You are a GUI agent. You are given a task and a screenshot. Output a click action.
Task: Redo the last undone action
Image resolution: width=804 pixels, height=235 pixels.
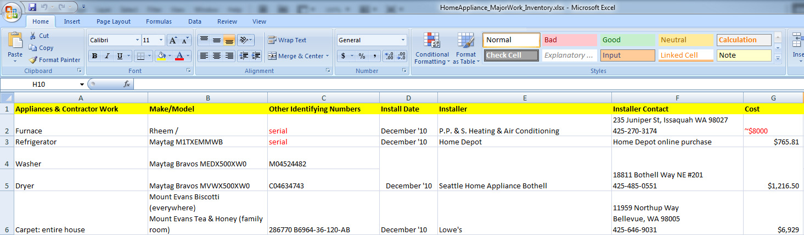click(x=63, y=8)
